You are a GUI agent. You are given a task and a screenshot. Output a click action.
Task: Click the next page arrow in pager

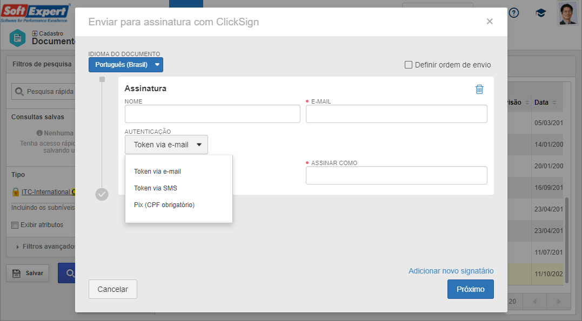tap(559, 302)
